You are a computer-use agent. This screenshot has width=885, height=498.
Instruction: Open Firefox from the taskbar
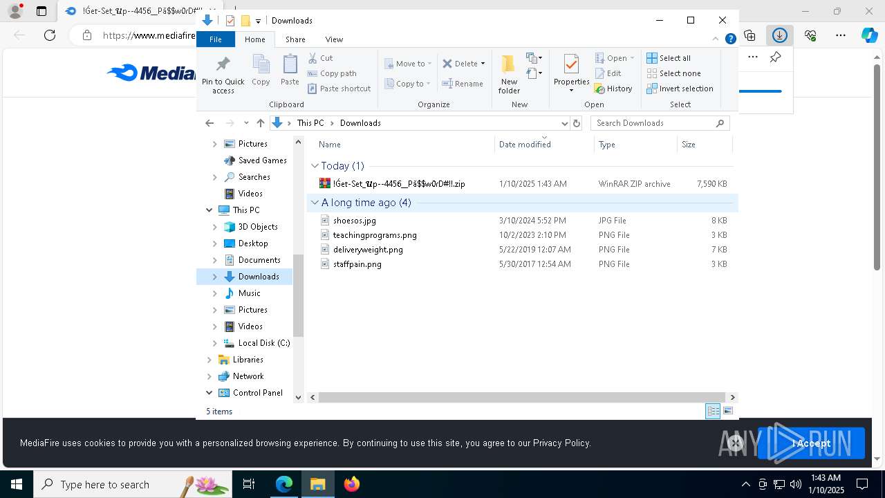(352, 484)
